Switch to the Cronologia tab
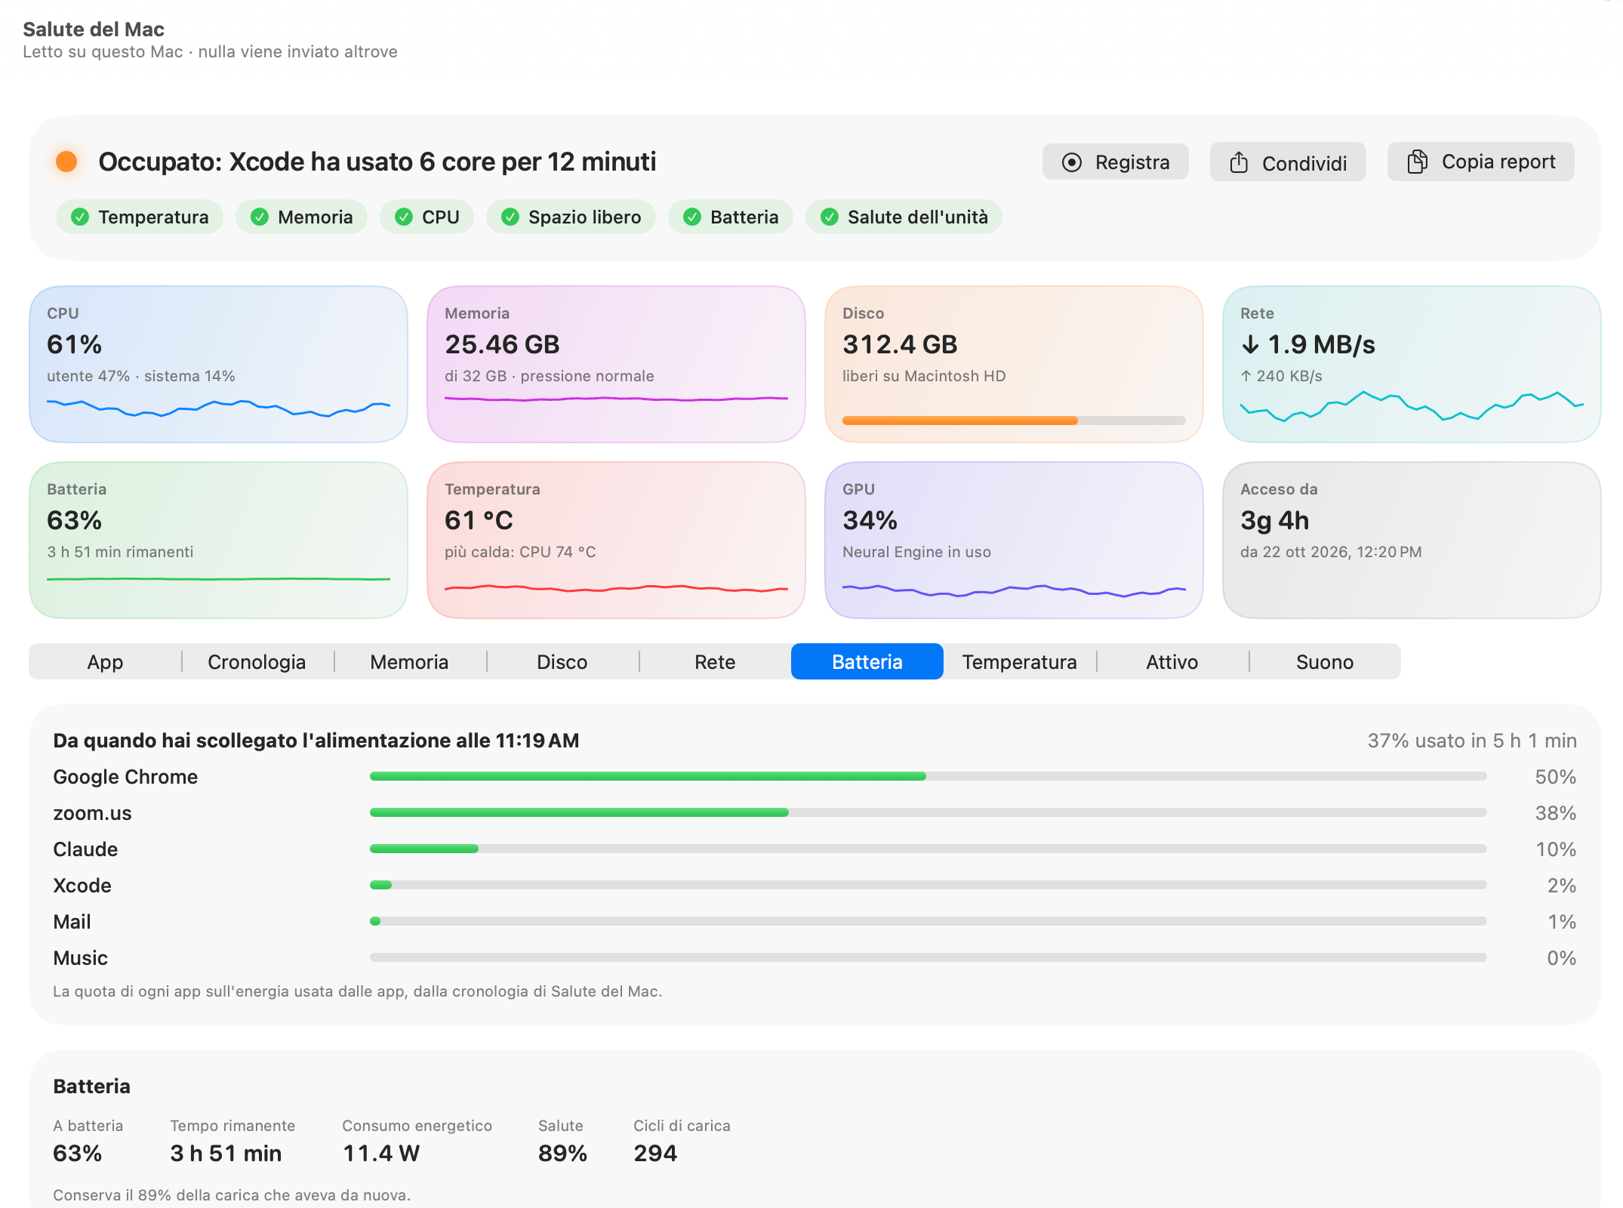Image resolution: width=1623 pixels, height=1208 pixels. [x=257, y=662]
